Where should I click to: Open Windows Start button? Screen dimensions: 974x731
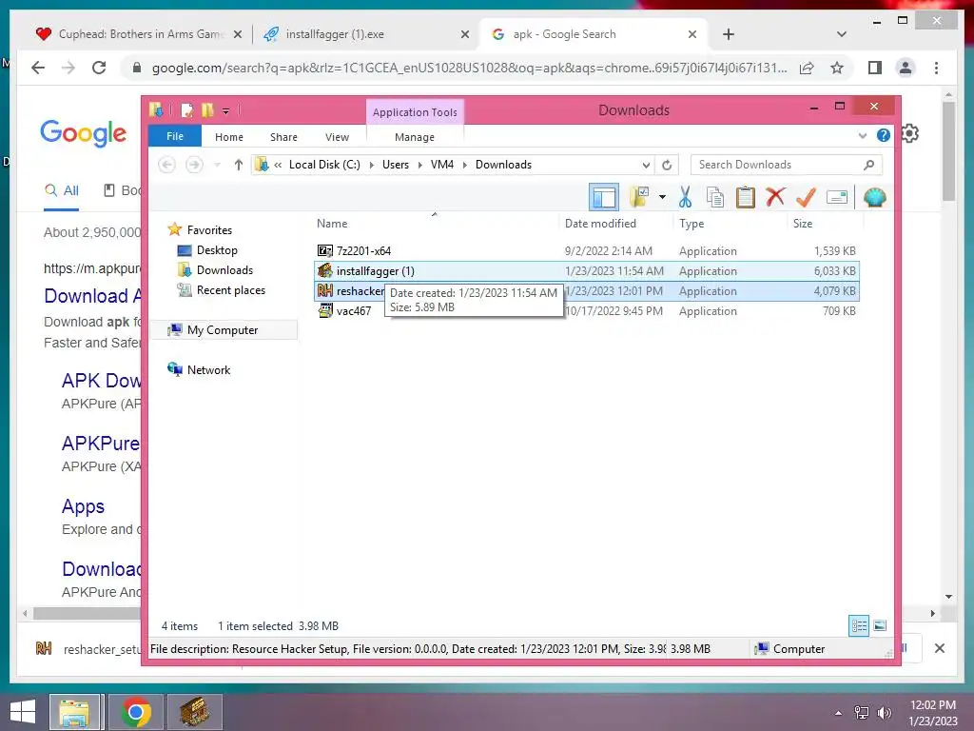pyautogui.click(x=23, y=712)
